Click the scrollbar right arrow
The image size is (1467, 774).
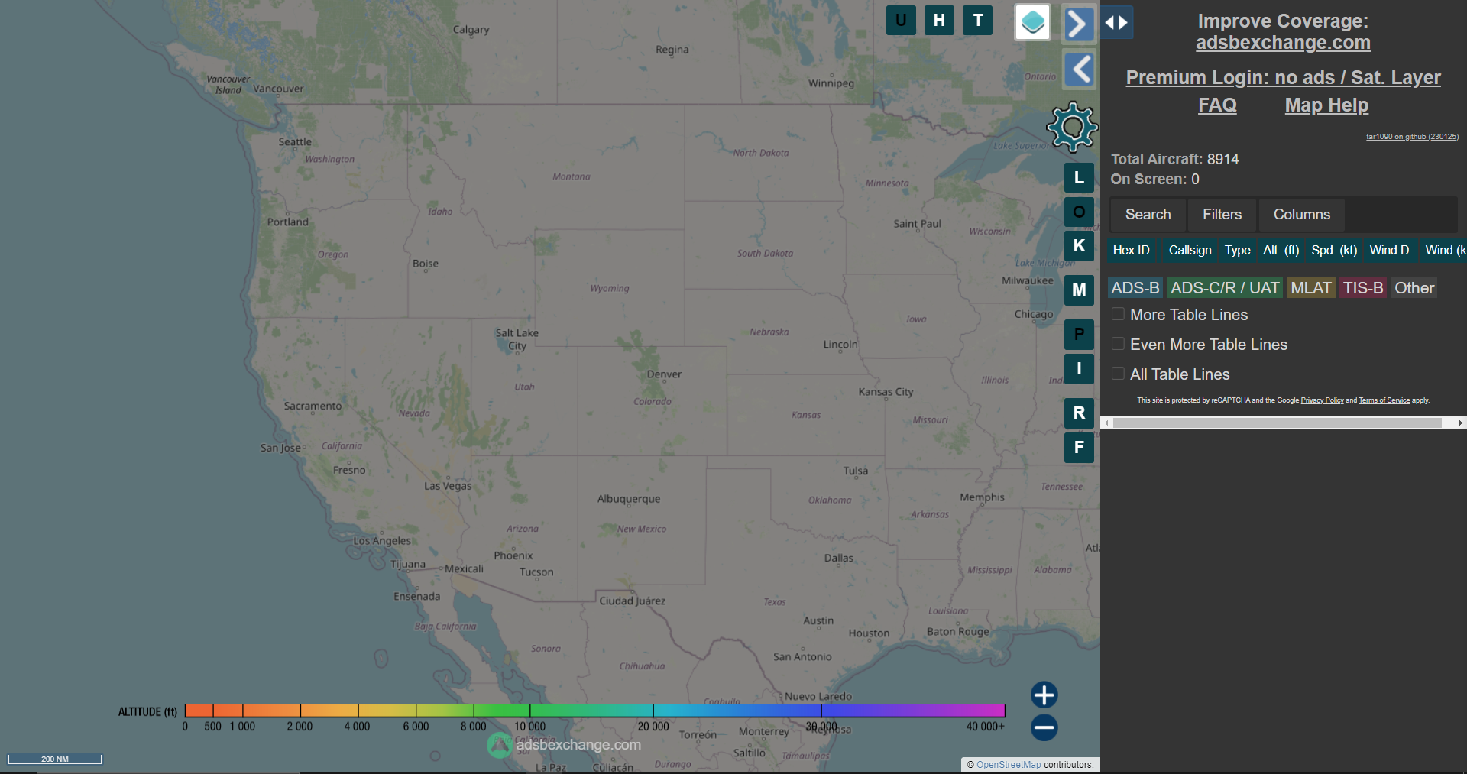1460,423
